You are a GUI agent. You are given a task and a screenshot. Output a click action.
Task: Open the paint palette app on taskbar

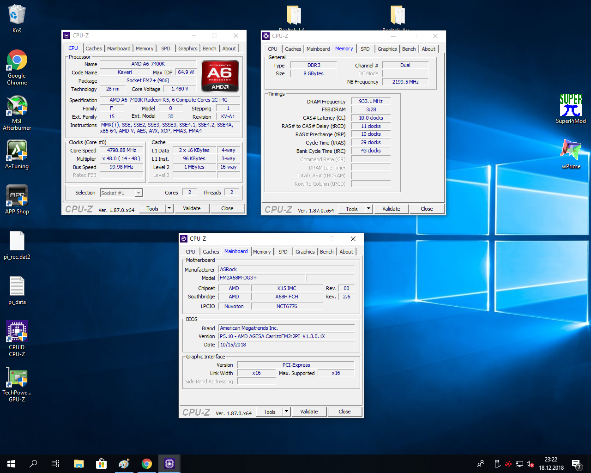click(124, 464)
